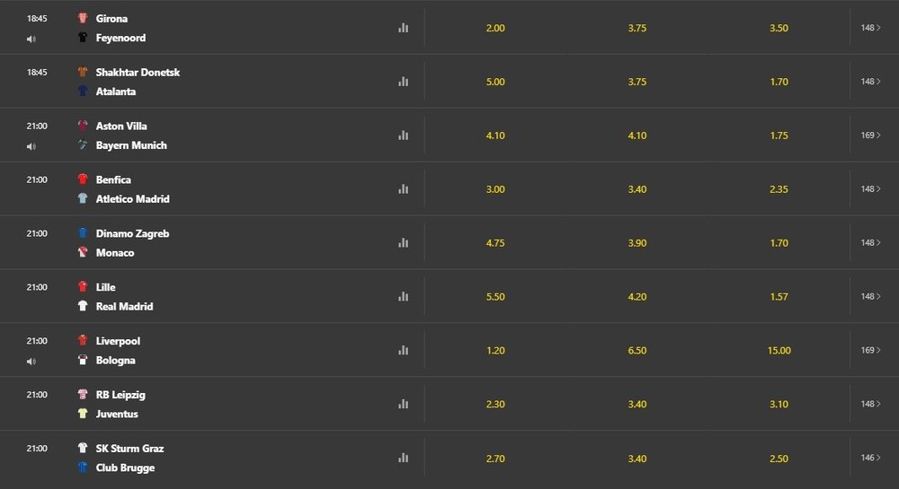Expand 169 markets for Aston Villa match
The width and height of the screenshot is (899, 489).
[870, 135]
